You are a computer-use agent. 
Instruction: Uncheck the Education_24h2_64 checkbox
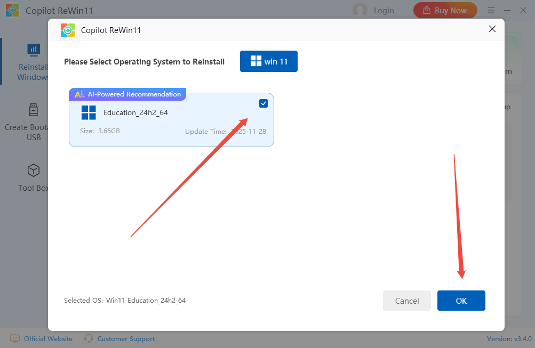coord(263,103)
